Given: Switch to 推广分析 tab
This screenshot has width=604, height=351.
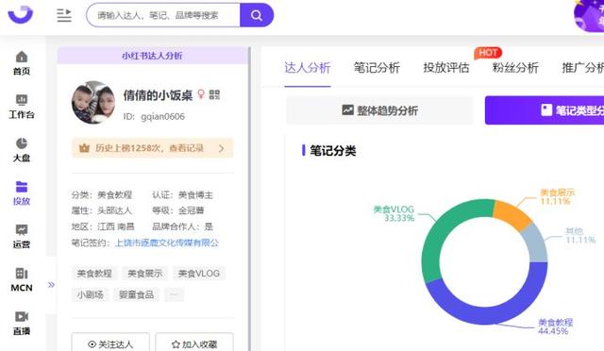Looking at the screenshot, I should pos(583,68).
